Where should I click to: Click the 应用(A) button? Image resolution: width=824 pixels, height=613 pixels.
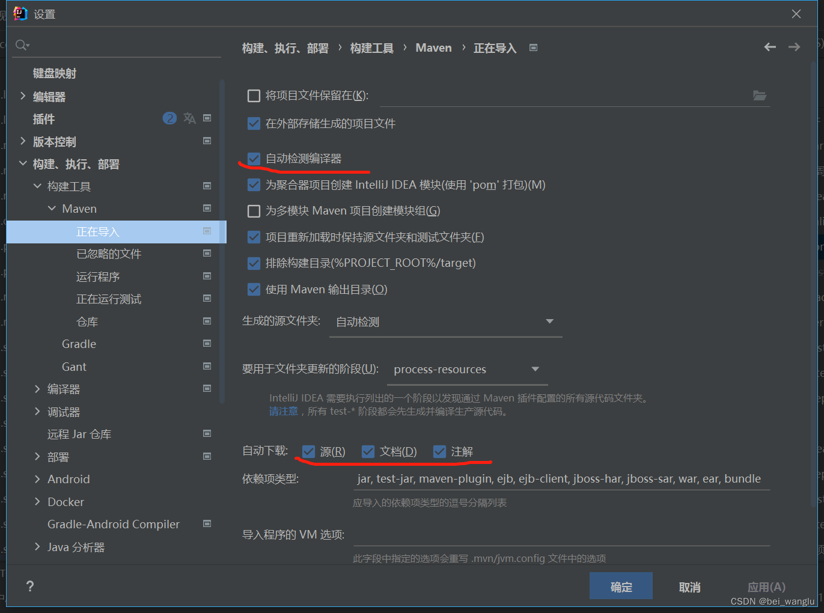point(766,586)
